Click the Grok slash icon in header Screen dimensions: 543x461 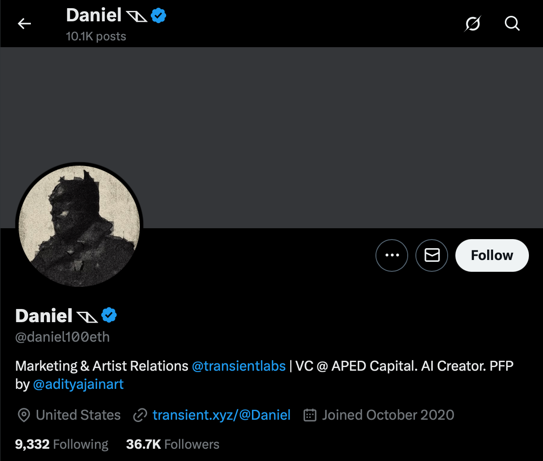coord(473,24)
